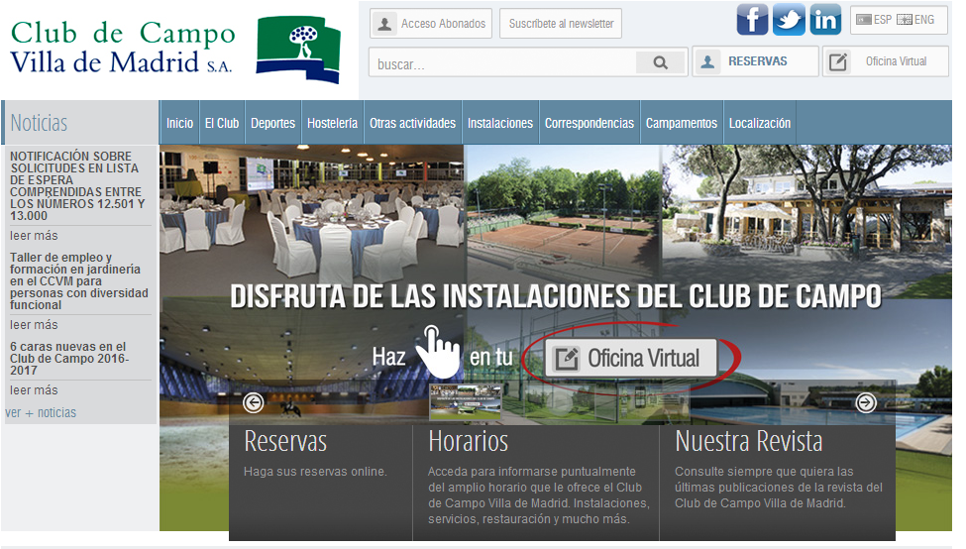966x549 pixels.
Task: Open the waiting list notification news
Action: [77, 186]
